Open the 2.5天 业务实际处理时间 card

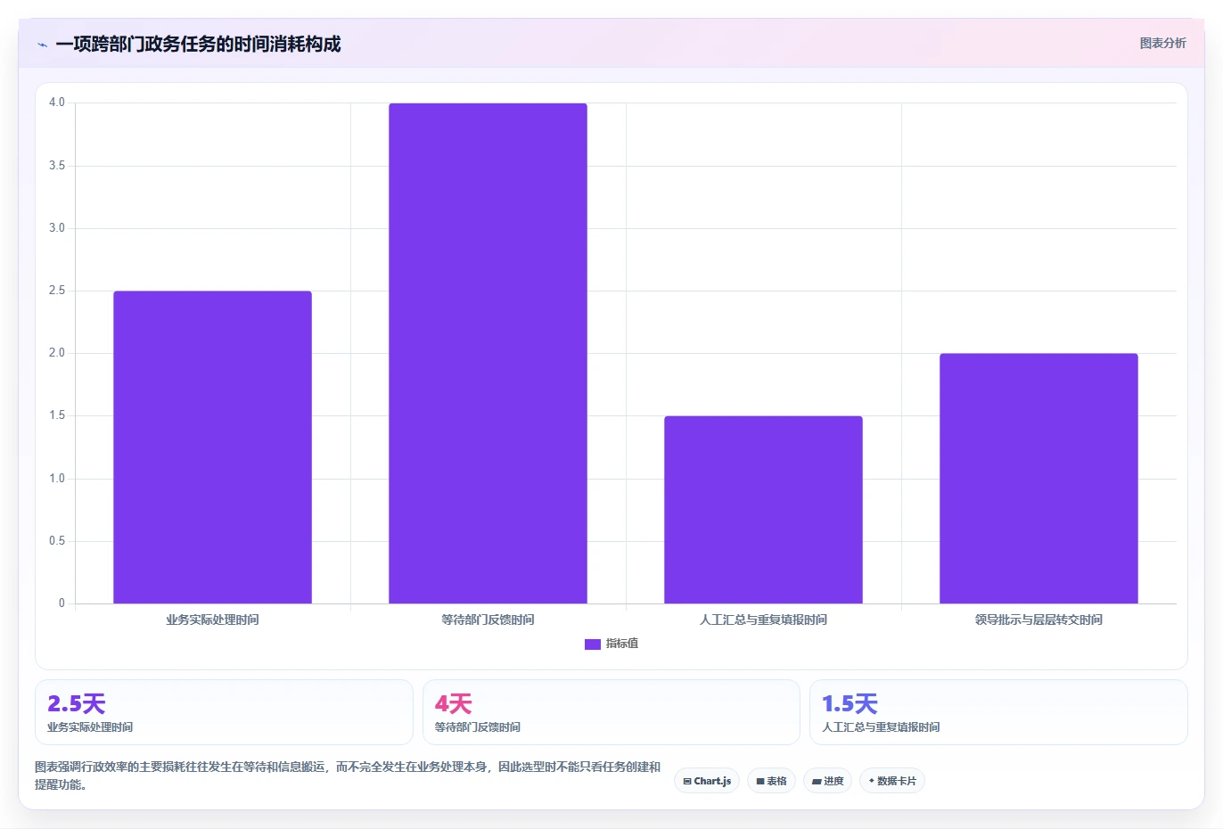tap(224, 712)
